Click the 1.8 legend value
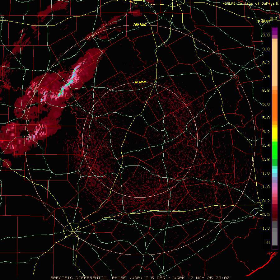 coord(266,173)
